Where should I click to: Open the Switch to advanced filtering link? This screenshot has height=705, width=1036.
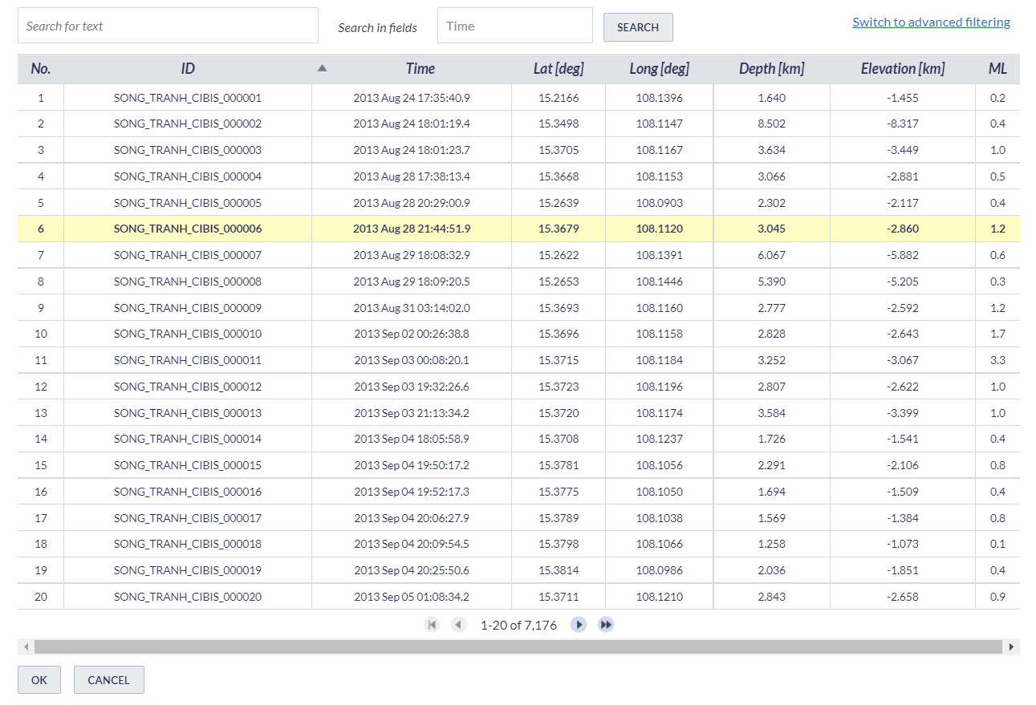(931, 22)
